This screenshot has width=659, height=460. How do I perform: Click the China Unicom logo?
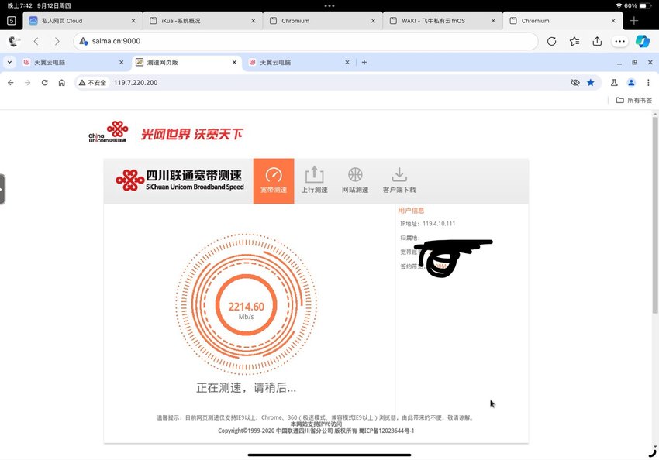tap(108, 132)
